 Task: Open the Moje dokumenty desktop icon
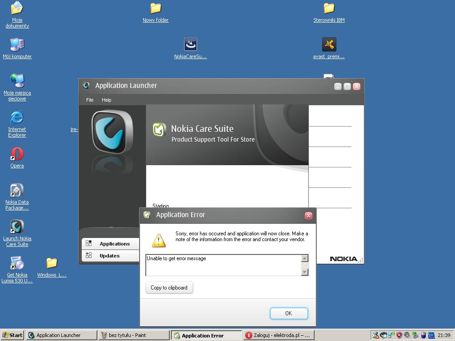point(17,15)
